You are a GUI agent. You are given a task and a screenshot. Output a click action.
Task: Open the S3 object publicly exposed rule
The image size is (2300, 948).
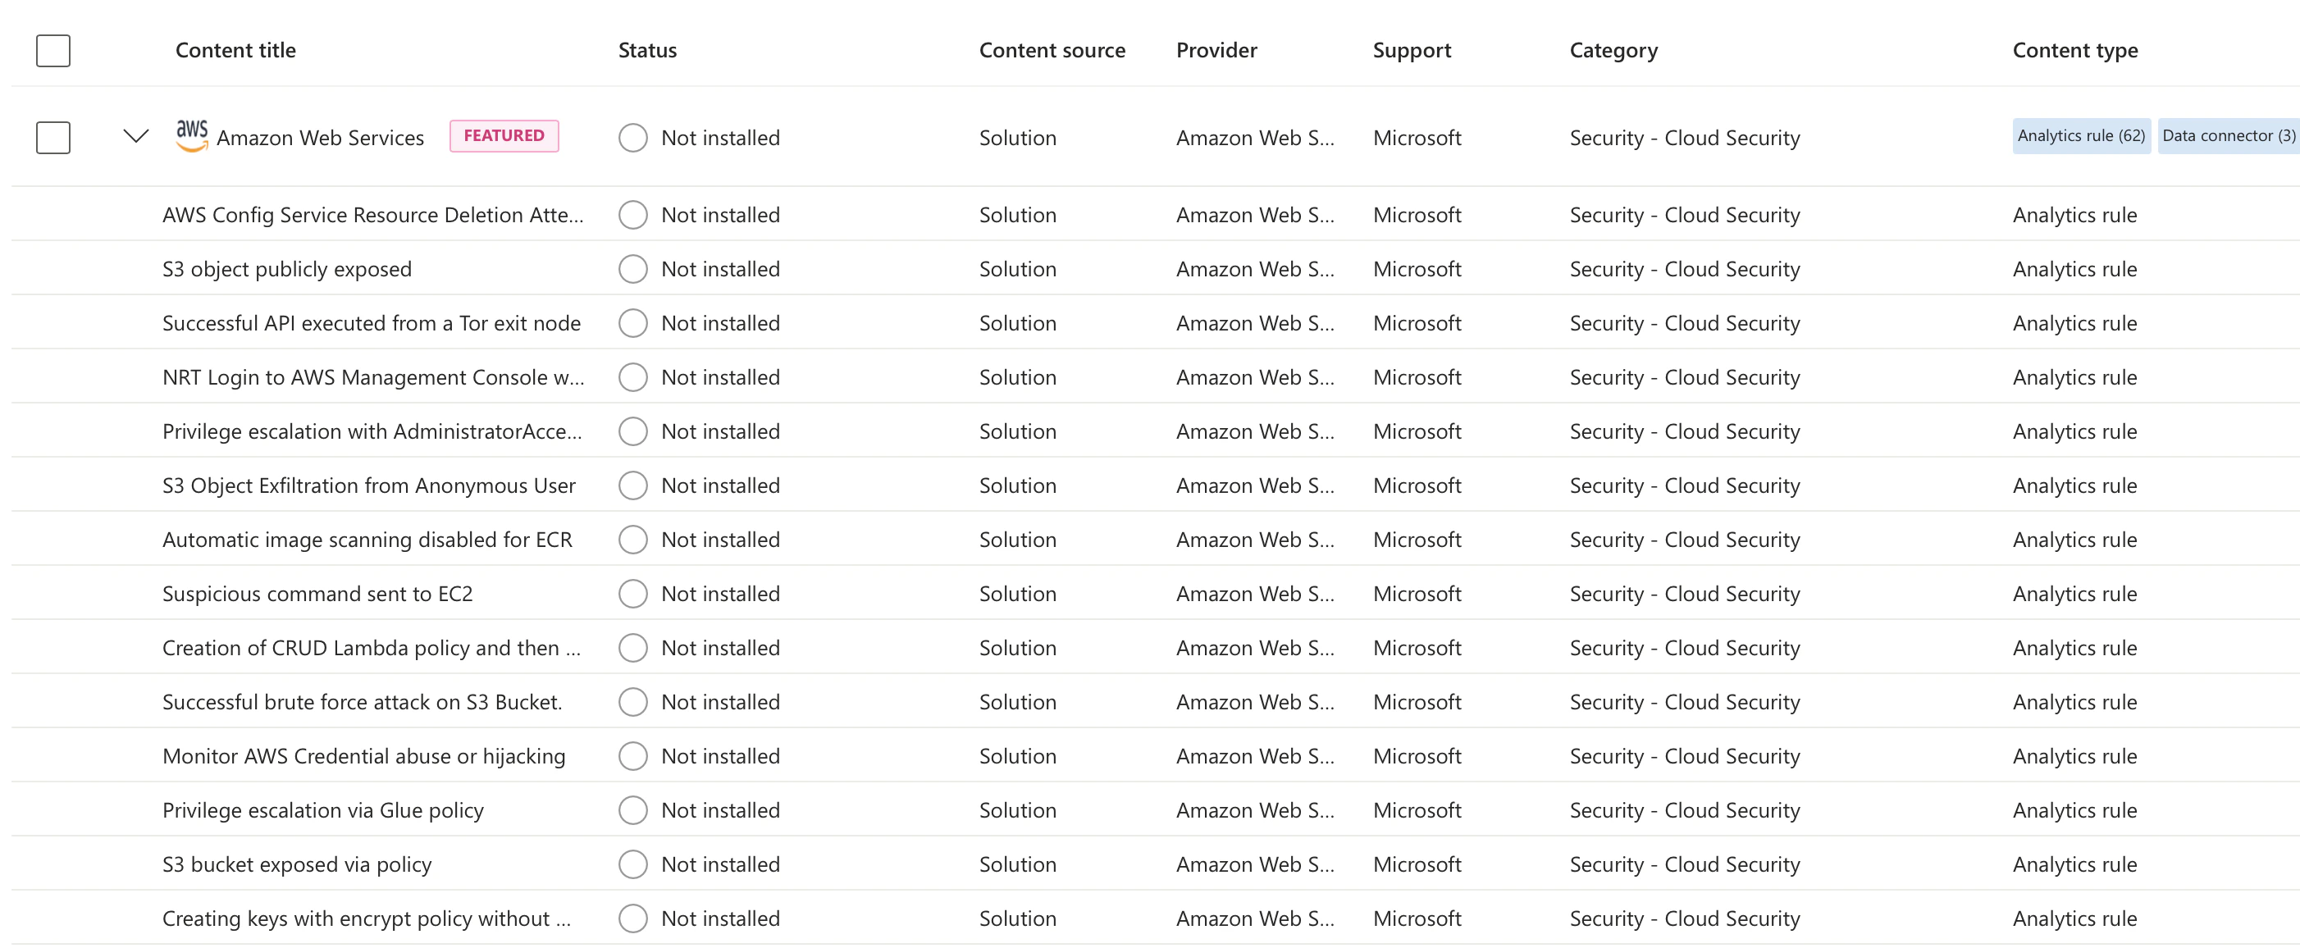pyautogui.click(x=286, y=269)
